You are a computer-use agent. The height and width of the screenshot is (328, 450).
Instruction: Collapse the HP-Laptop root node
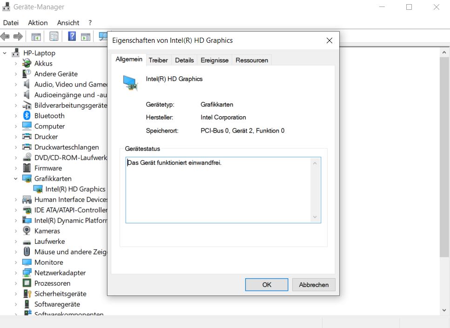point(5,53)
